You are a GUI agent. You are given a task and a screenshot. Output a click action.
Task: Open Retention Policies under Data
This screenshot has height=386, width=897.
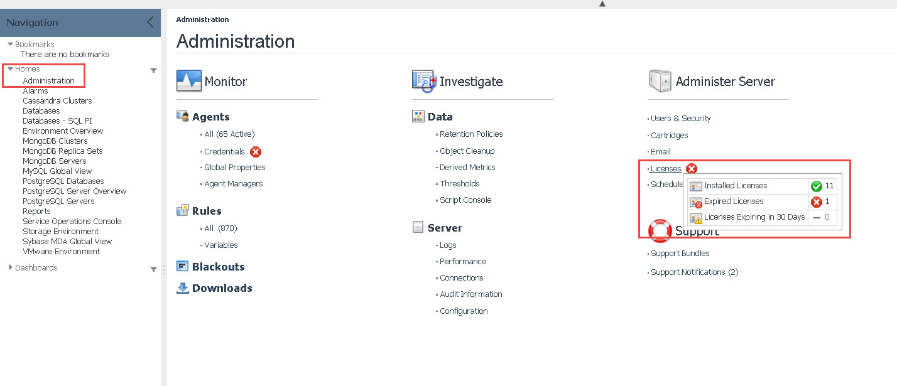coord(471,134)
